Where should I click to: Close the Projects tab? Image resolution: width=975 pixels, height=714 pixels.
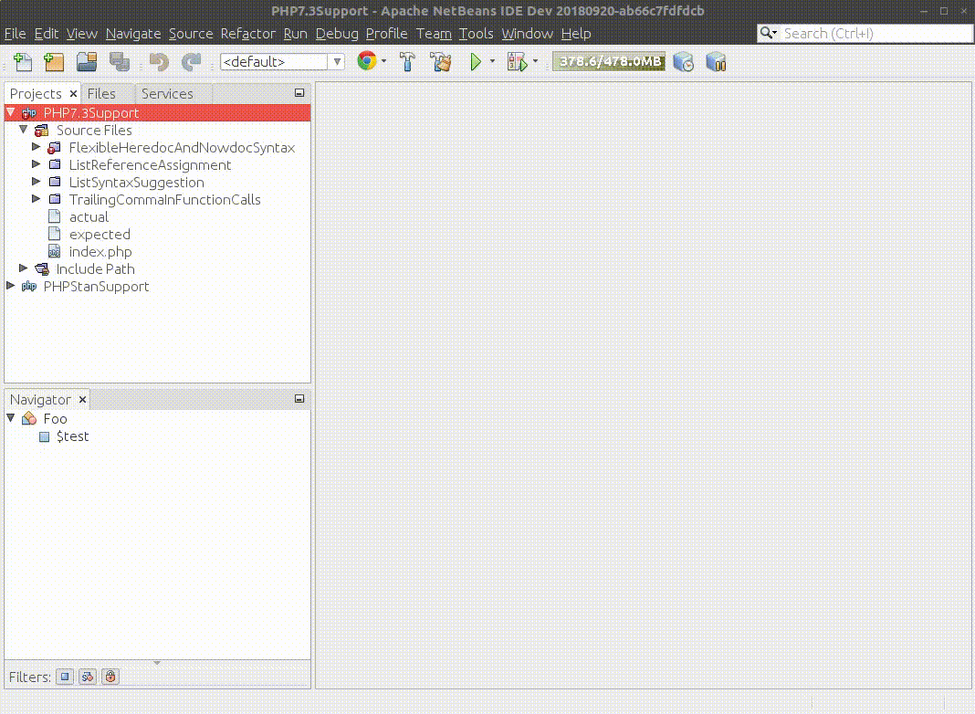[73, 93]
